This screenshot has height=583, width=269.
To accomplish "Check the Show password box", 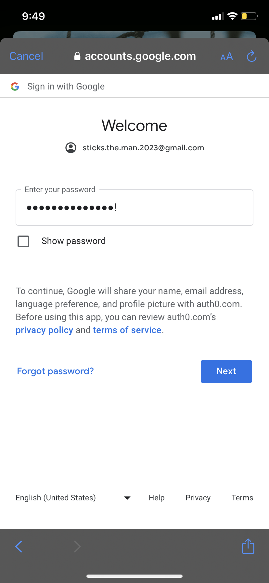I will click(23, 241).
